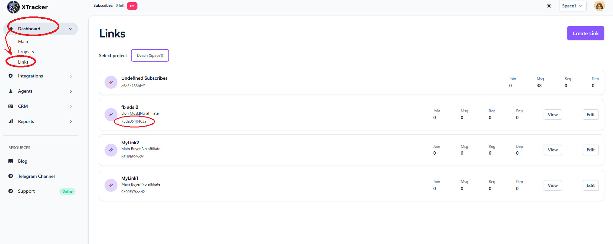This screenshot has height=244, width=613.
Task: Open the Projects submenu item
Action: [x=26, y=52]
